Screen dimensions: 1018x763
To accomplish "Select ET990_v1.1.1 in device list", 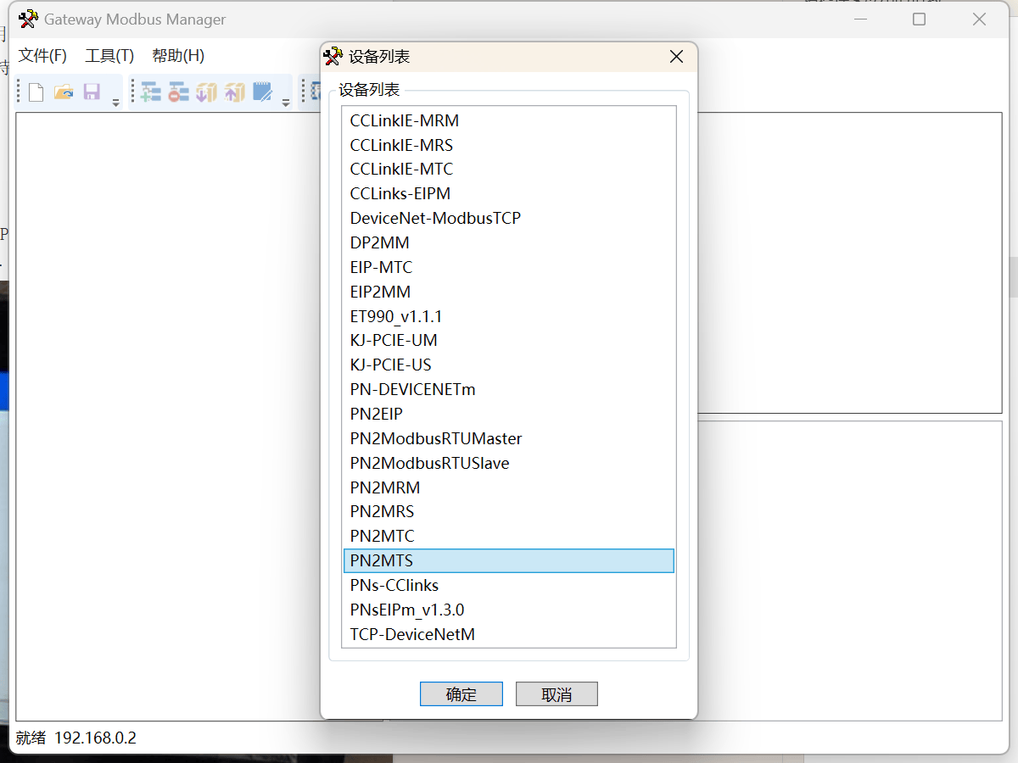I will tap(509, 317).
